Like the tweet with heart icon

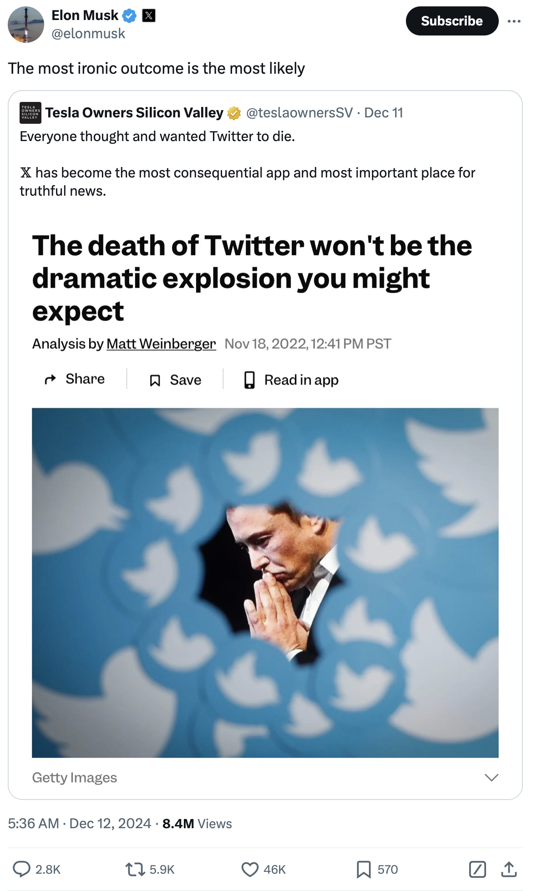pos(249,869)
